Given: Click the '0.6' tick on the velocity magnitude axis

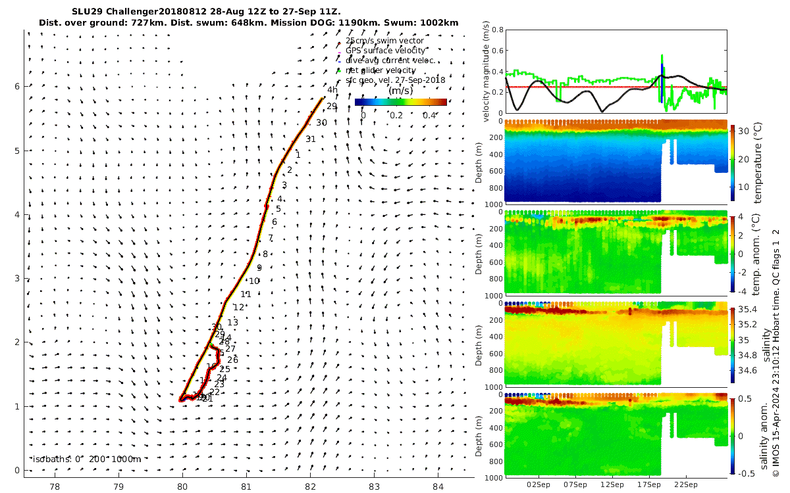Looking at the screenshot, I should (x=498, y=51).
